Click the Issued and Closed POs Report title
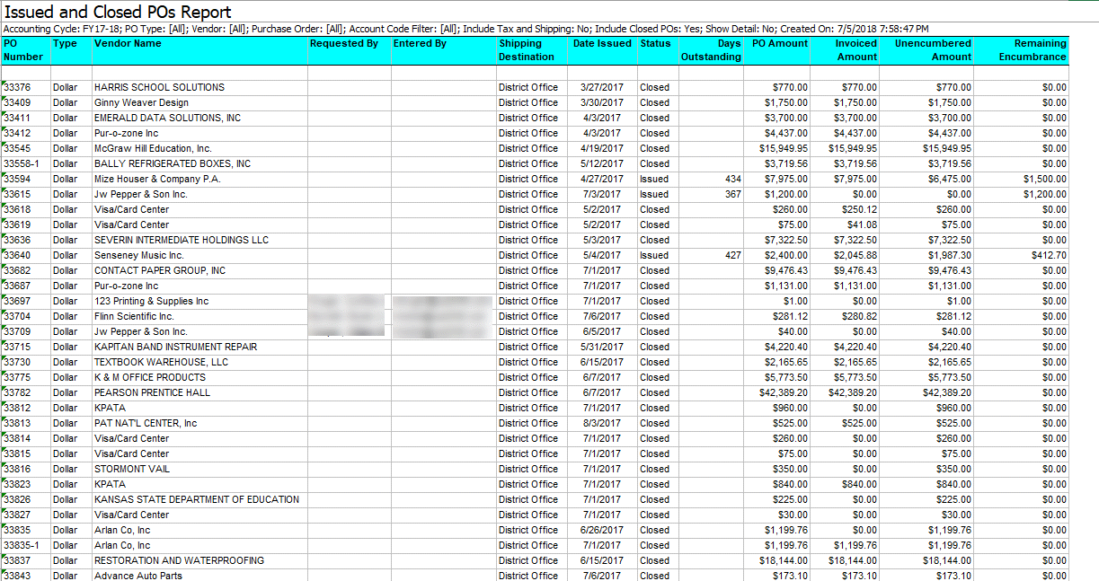 pos(118,13)
